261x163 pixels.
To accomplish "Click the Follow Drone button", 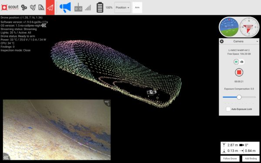I will coord(230,159).
